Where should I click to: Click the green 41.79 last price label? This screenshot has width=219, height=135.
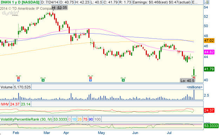pos(209,69)
